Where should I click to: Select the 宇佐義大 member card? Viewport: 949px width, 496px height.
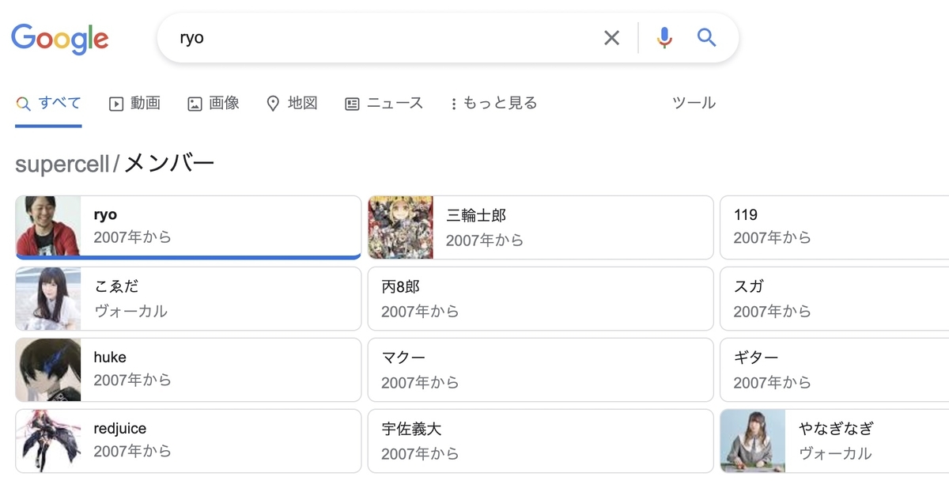tap(540, 441)
